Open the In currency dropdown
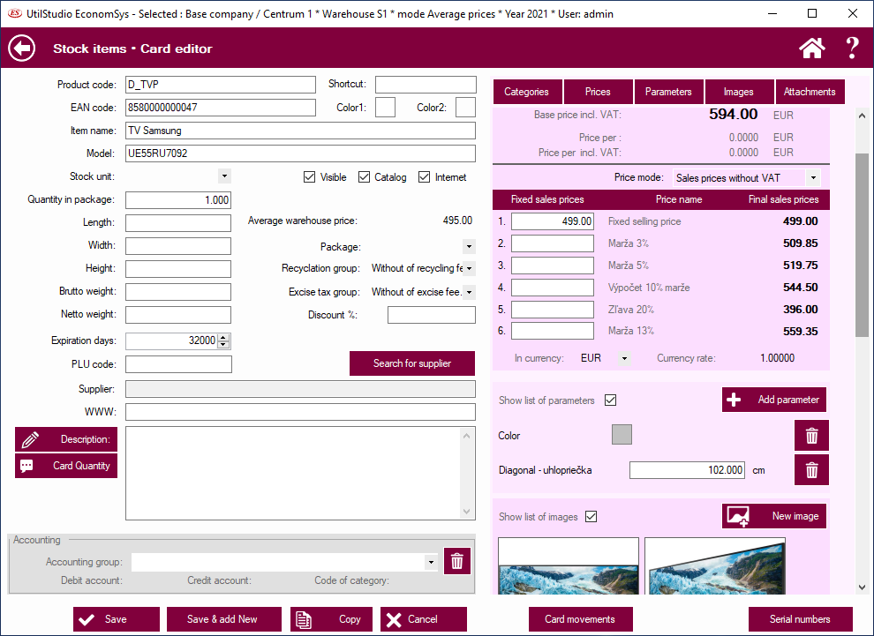Viewport: 874px width, 636px height. click(624, 358)
